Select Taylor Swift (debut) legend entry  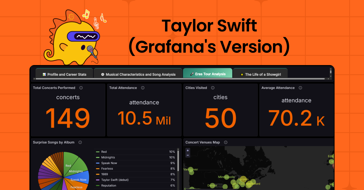point(115,180)
